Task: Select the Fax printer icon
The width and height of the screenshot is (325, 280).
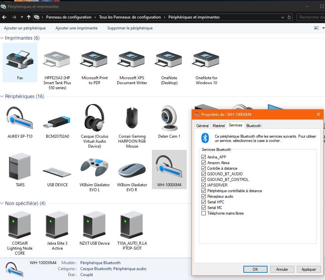Action: (x=20, y=62)
